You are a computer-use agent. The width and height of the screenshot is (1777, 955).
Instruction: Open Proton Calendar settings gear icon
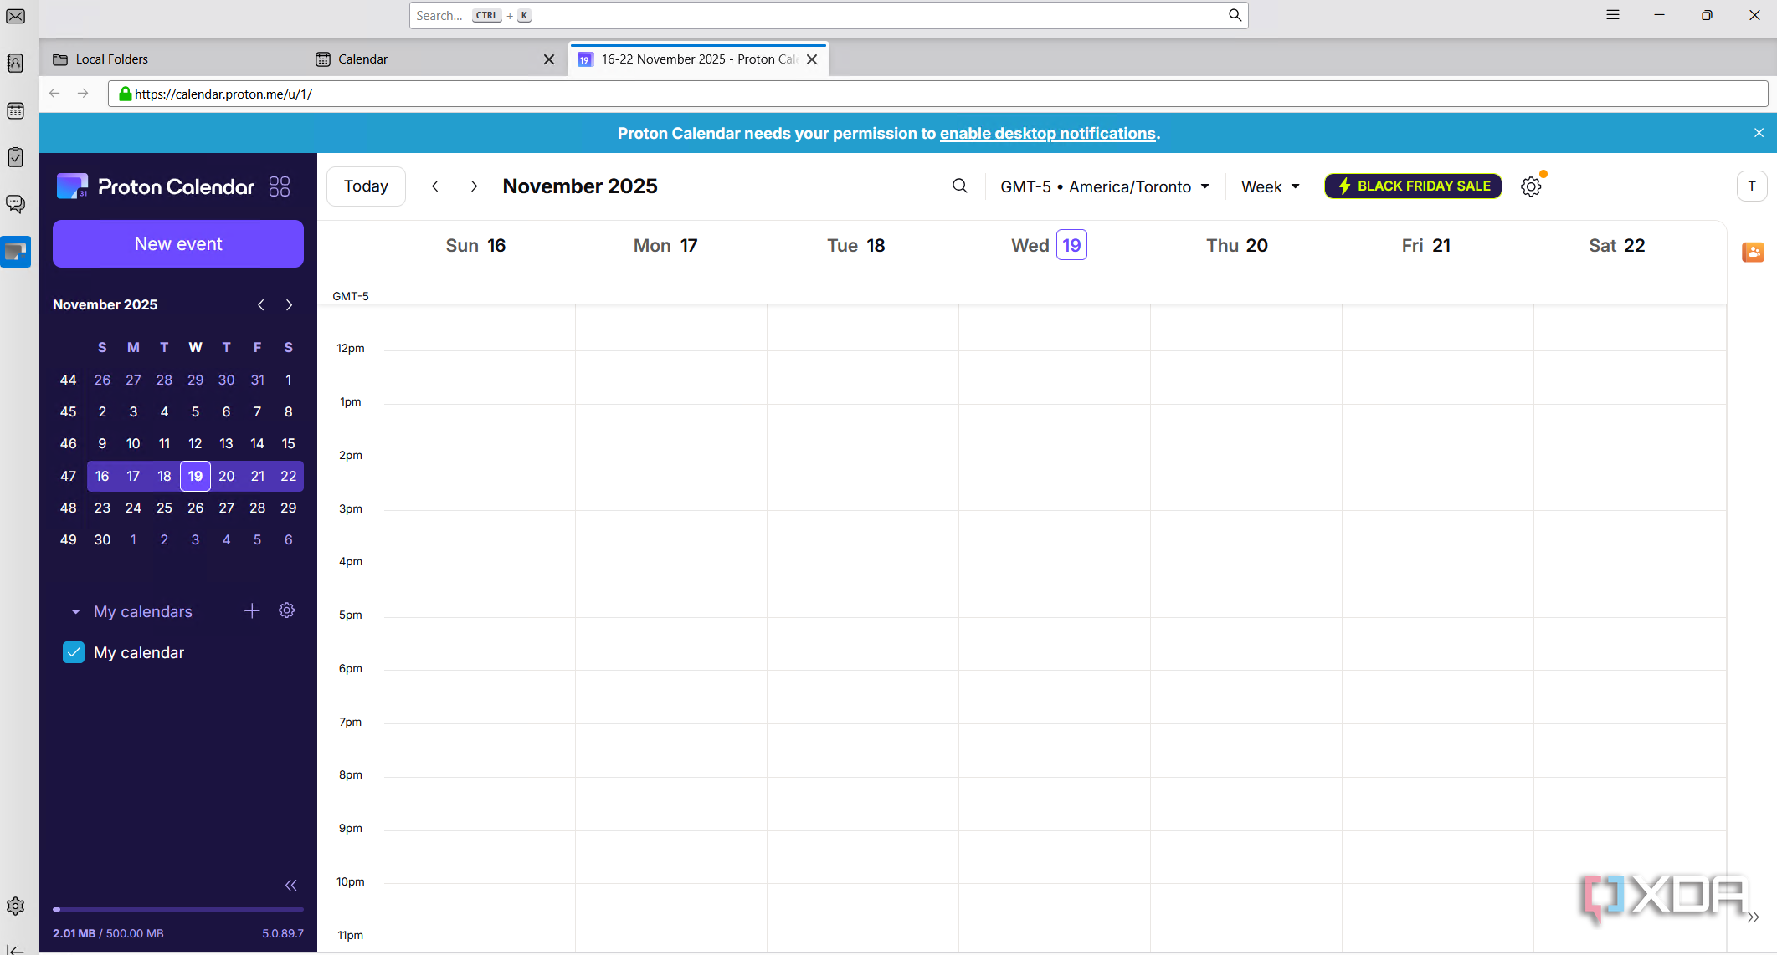1530,186
